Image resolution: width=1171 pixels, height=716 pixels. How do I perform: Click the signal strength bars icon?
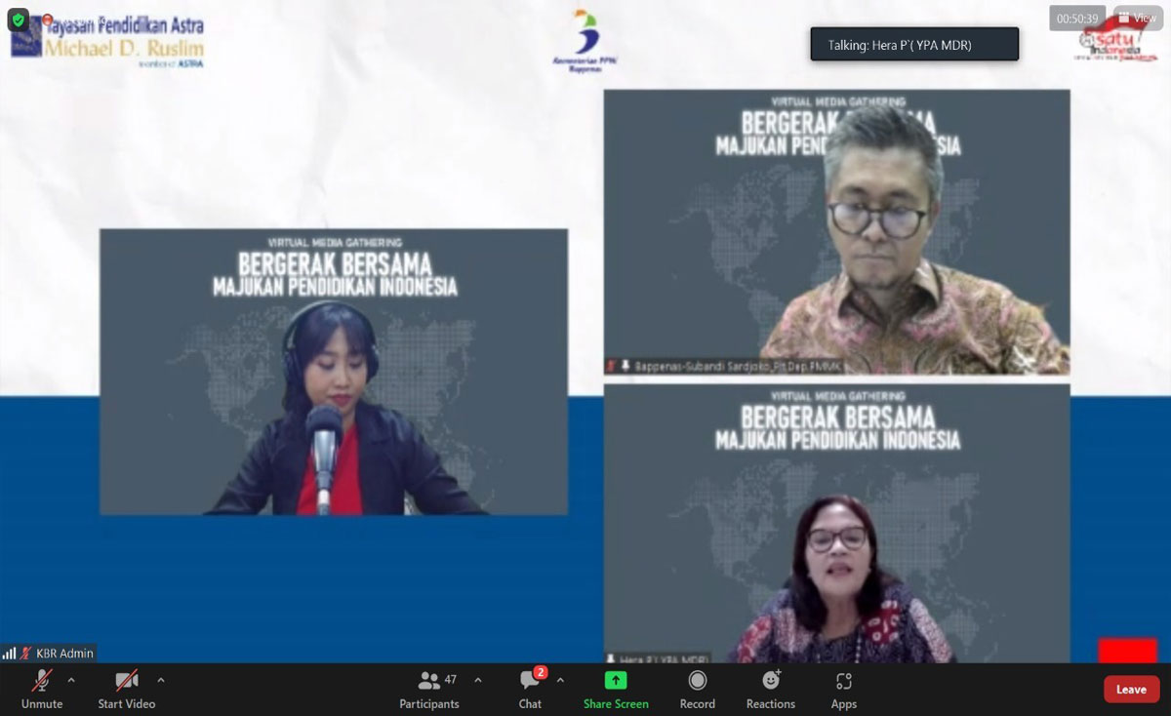pyautogui.click(x=10, y=653)
